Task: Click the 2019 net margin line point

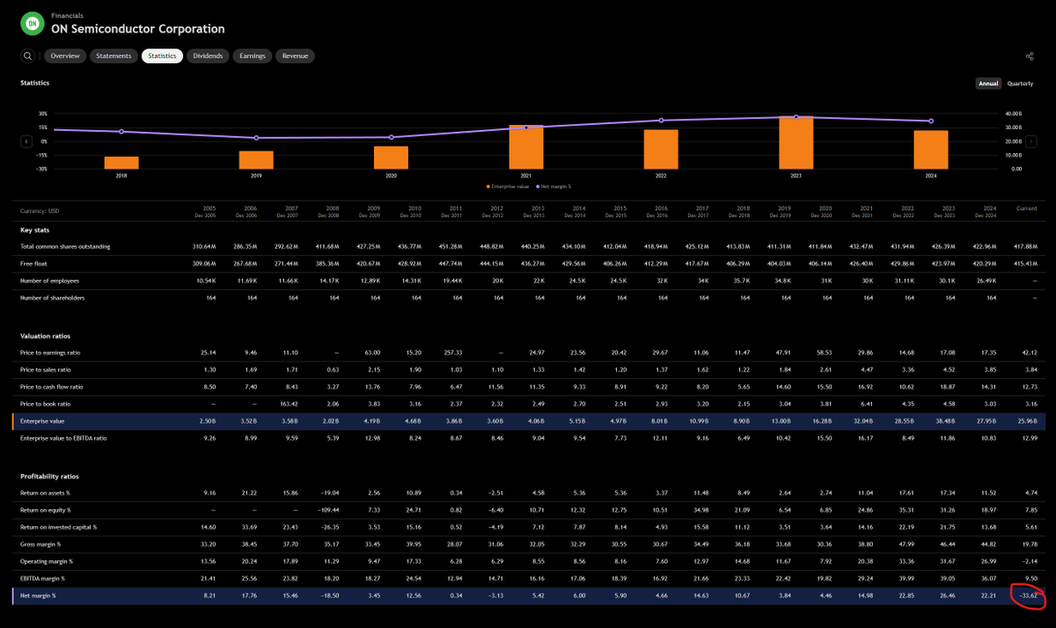Action: pyautogui.click(x=256, y=138)
